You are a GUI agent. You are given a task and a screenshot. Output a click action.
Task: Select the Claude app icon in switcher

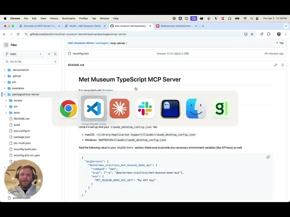[x=120, y=108]
